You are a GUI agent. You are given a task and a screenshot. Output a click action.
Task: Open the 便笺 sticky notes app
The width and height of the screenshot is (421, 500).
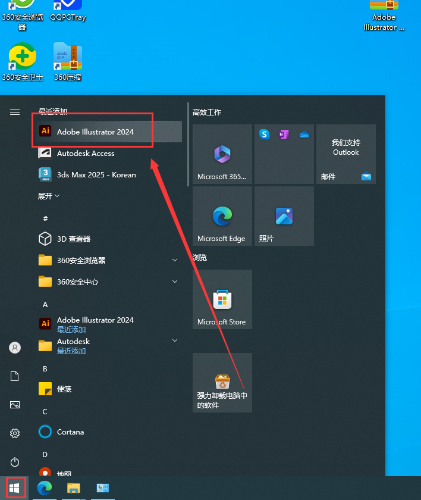coord(109,389)
